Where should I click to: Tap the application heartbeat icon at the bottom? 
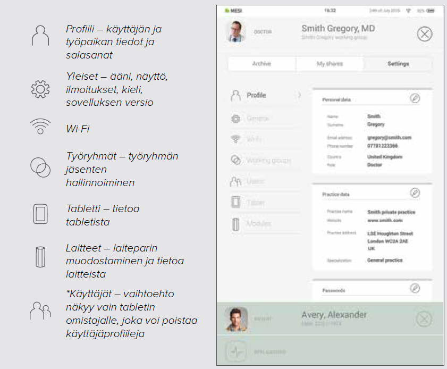(x=237, y=351)
